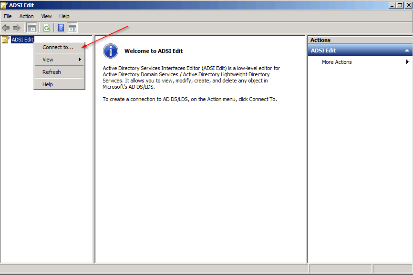The height and width of the screenshot is (275, 413).
Task: Minimize the ADSI Edit window
Action: click(392, 5)
